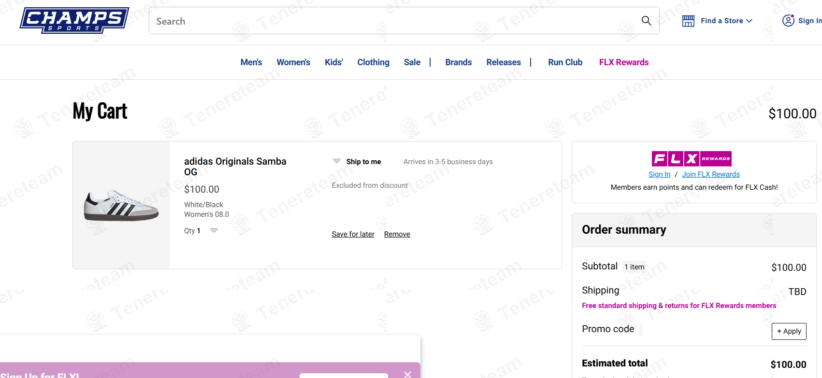This screenshot has height=378, width=822.
Task: Expand the Ship to me delivery options
Action: point(337,161)
